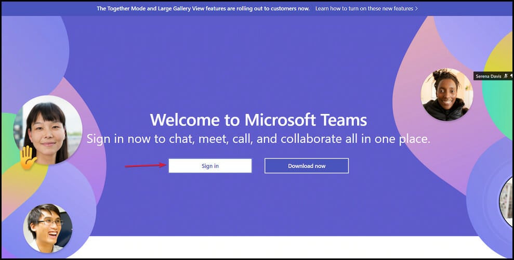Click the Together Mode announcement banner text
This screenshot has width=514, height=260.
pos(203,8)
